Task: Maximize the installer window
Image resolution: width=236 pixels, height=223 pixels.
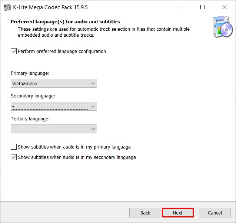Action: coord(203,7)
